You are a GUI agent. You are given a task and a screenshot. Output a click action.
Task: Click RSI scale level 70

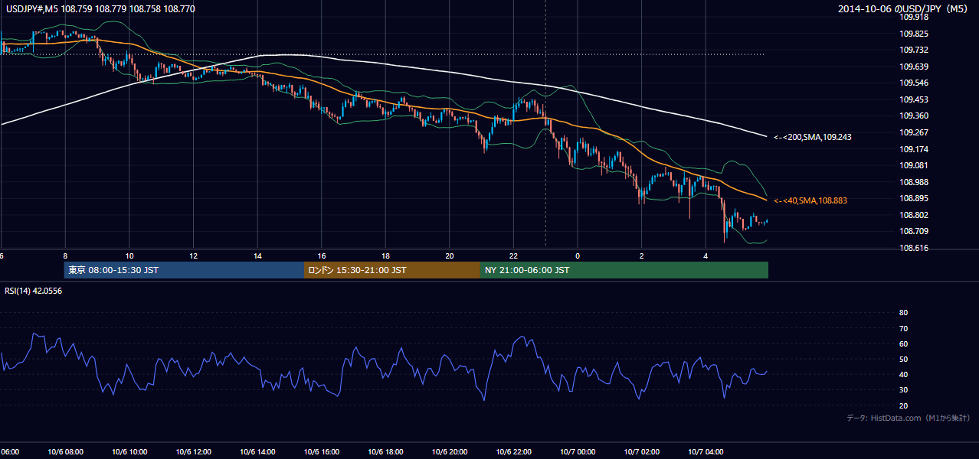point(903,328)
